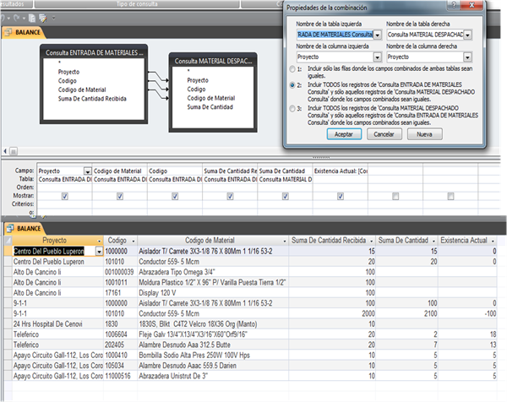Open right table name dropdown
This screenshot has height=402, width=507.
coord(467,35)
